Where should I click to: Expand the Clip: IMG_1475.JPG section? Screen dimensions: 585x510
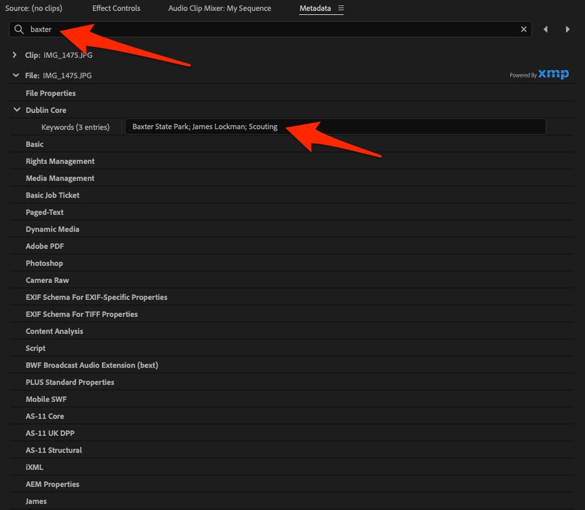pyautogui.click(x=14, y=55)
